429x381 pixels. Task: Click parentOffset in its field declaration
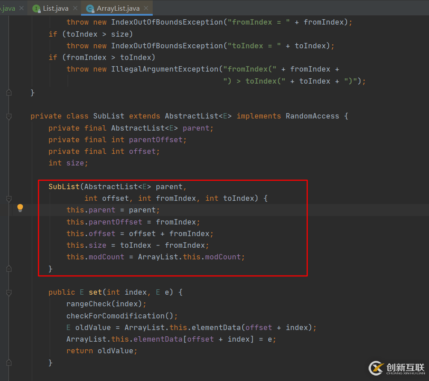tap(156, 140)
